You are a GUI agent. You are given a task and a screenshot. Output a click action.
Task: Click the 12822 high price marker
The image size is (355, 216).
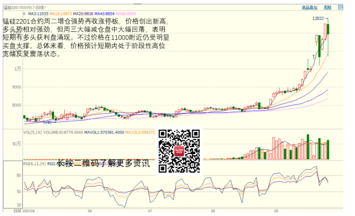[318, 18]
